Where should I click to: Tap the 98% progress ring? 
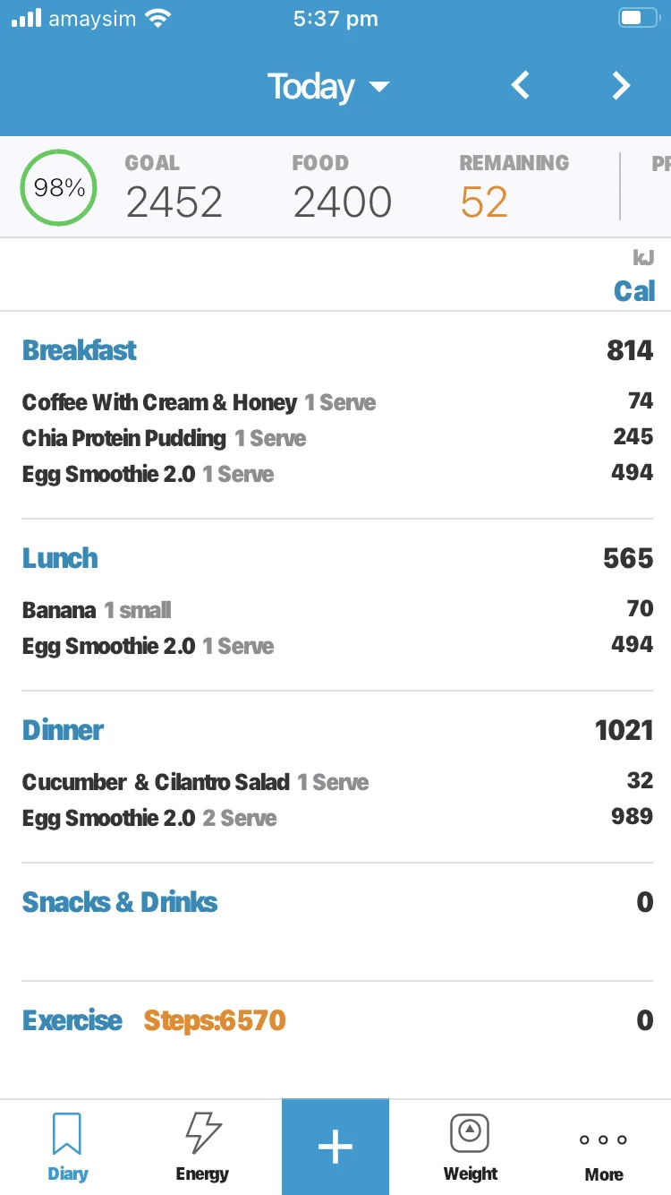click(x=59, y=188)
